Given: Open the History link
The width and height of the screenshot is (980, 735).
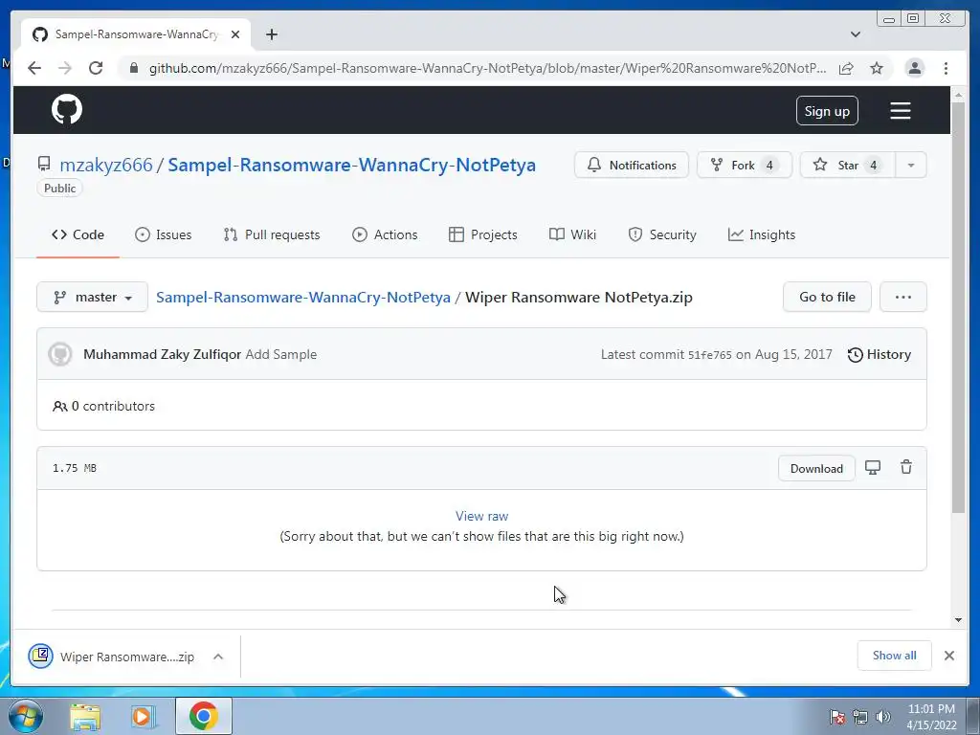Looking at the screenshot, I should [x=879, y=354].
